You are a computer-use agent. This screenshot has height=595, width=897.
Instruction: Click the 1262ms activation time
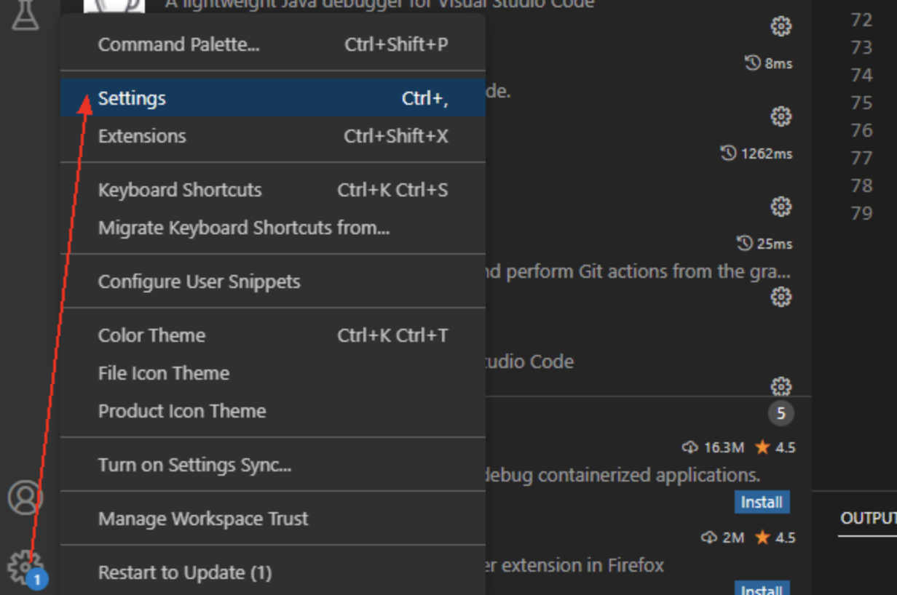point(756,153)
